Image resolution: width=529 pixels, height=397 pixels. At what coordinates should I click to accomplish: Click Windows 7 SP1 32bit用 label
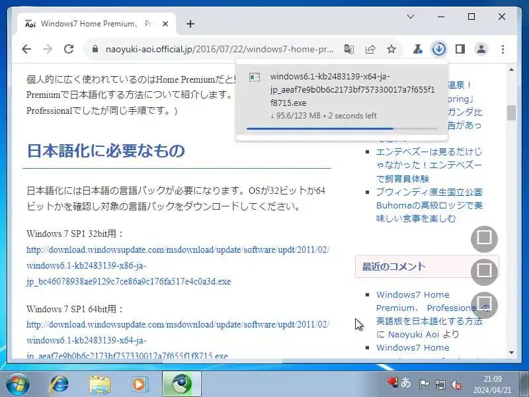(x=75, y=234)
